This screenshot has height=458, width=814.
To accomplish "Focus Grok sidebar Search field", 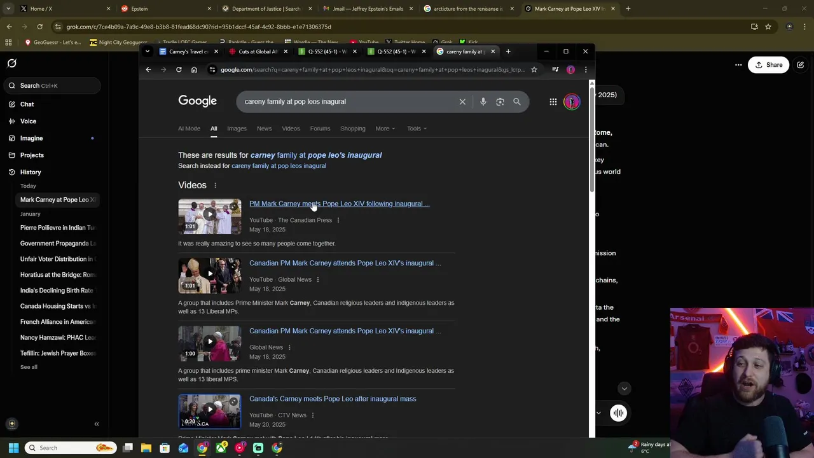I will [52, 86].
